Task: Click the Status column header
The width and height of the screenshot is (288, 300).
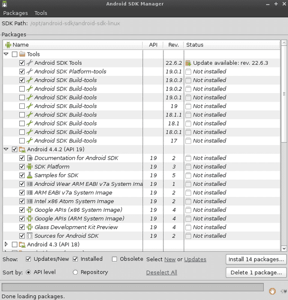Action: pos(232,45)
